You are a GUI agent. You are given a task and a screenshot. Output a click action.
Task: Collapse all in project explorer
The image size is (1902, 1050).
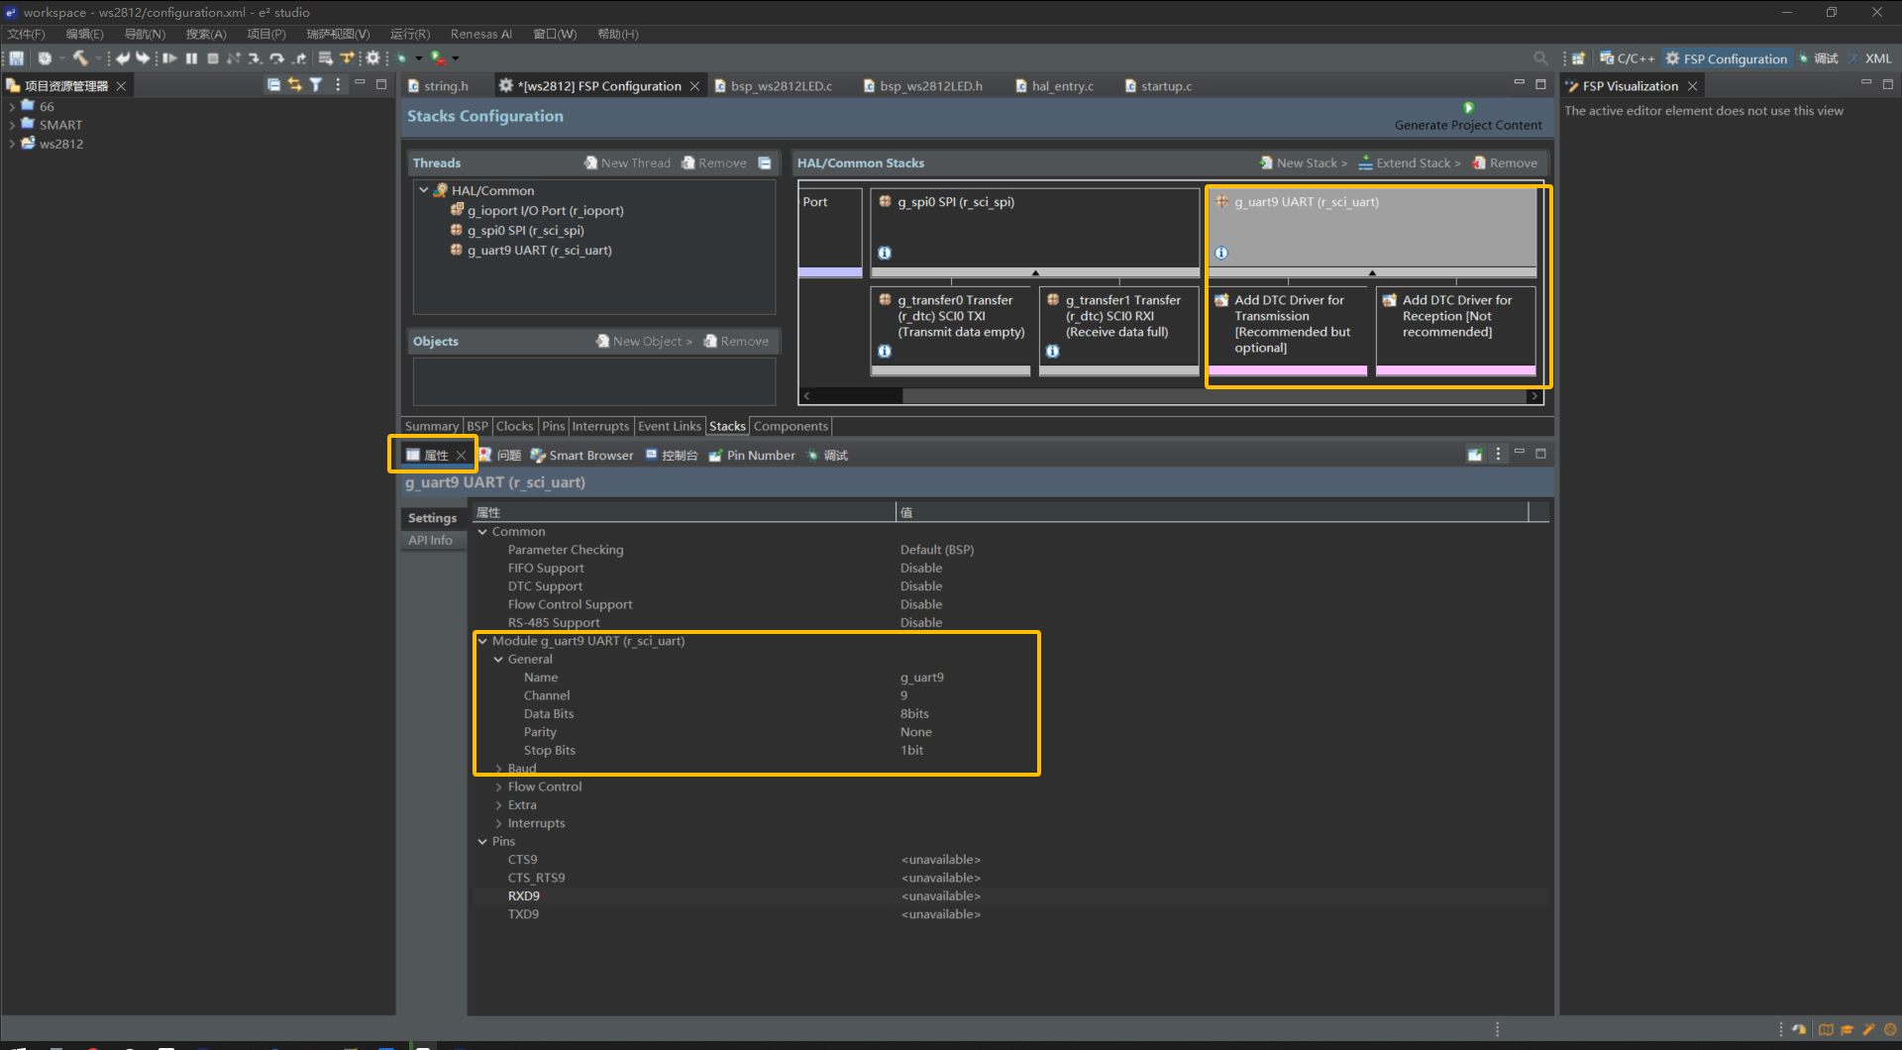(273, 85)
